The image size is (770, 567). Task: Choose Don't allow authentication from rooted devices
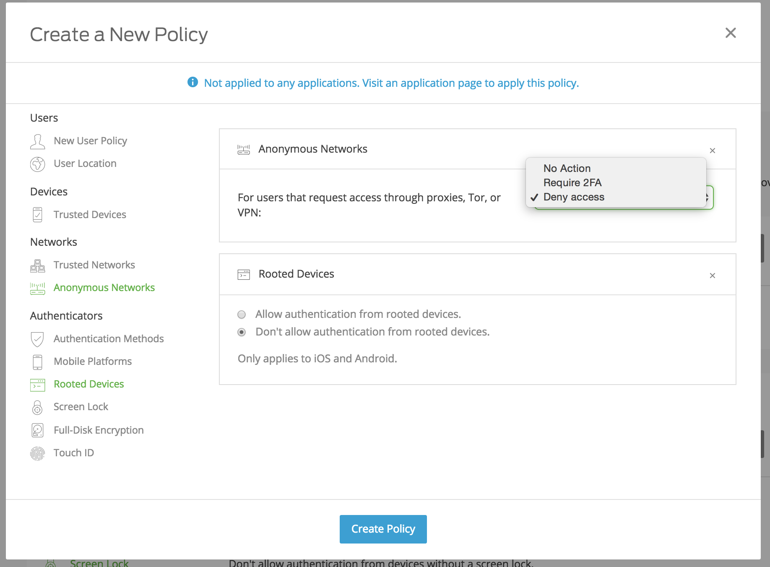(242, 332)
